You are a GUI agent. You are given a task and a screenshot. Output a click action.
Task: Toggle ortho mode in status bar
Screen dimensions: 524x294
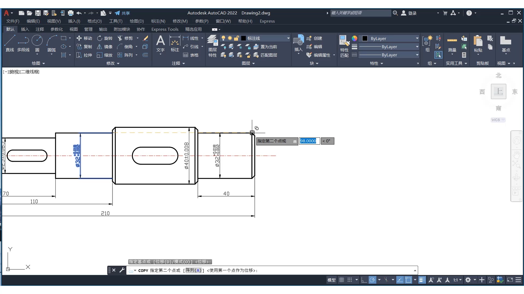click(x=364, y=280)
